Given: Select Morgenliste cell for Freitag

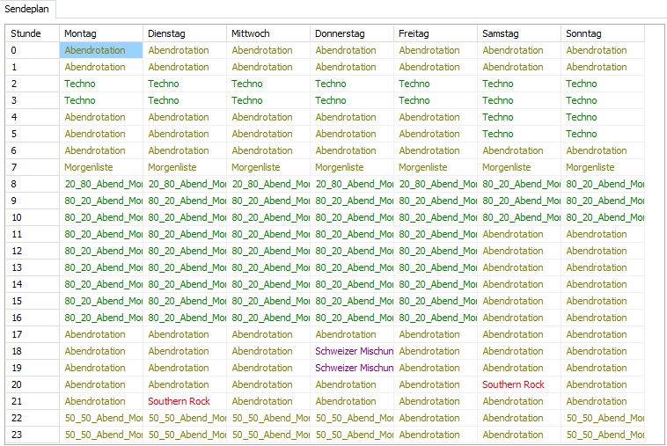Looking at the screenshot, I should coord(435,167).
